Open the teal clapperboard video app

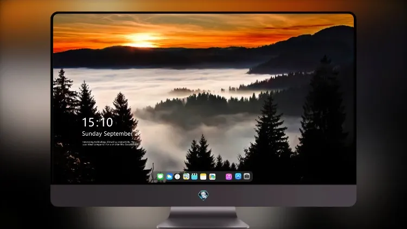point(194,176)
